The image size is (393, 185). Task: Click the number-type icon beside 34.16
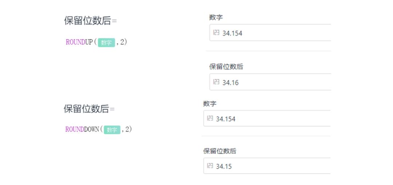click(216, 82)
